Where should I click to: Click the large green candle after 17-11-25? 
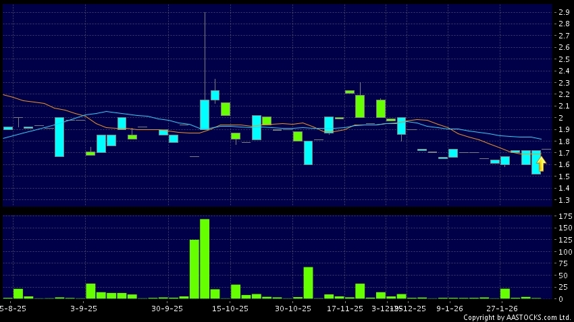[x=360, y=106]
